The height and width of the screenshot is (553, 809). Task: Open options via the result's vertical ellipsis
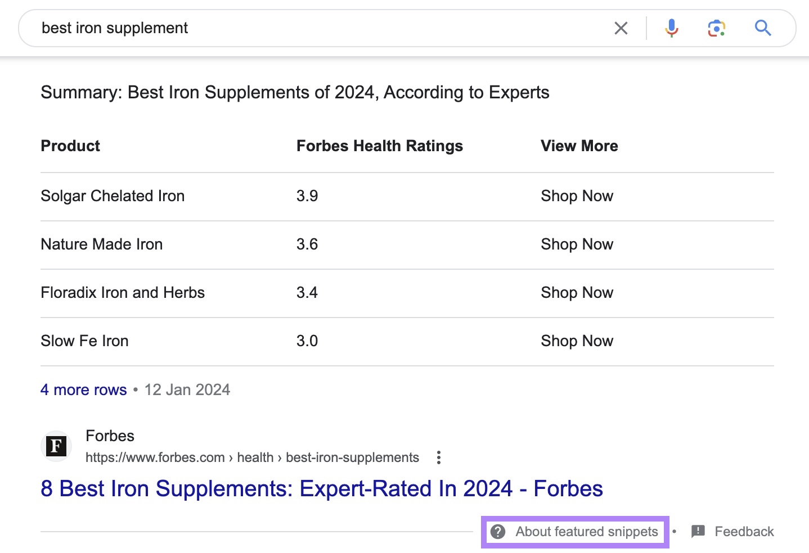(x=438, y=457)
